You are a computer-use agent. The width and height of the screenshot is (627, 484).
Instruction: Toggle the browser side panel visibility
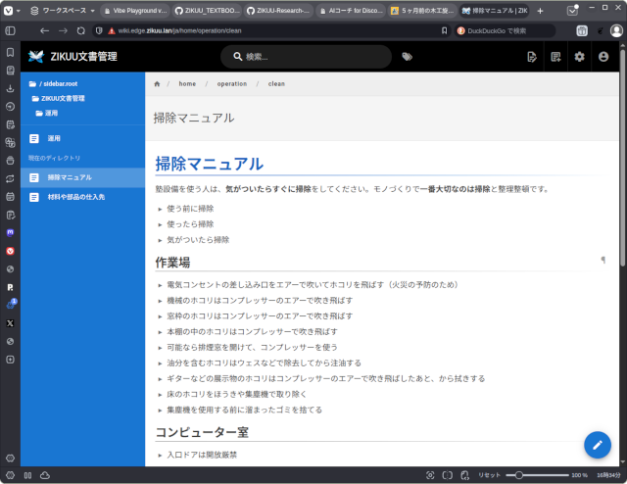tap(10, 475)
